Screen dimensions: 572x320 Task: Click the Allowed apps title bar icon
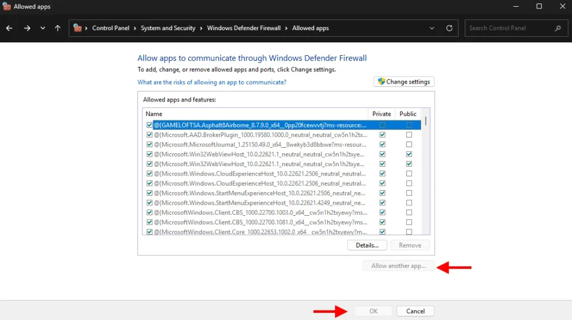pos(7,7)
